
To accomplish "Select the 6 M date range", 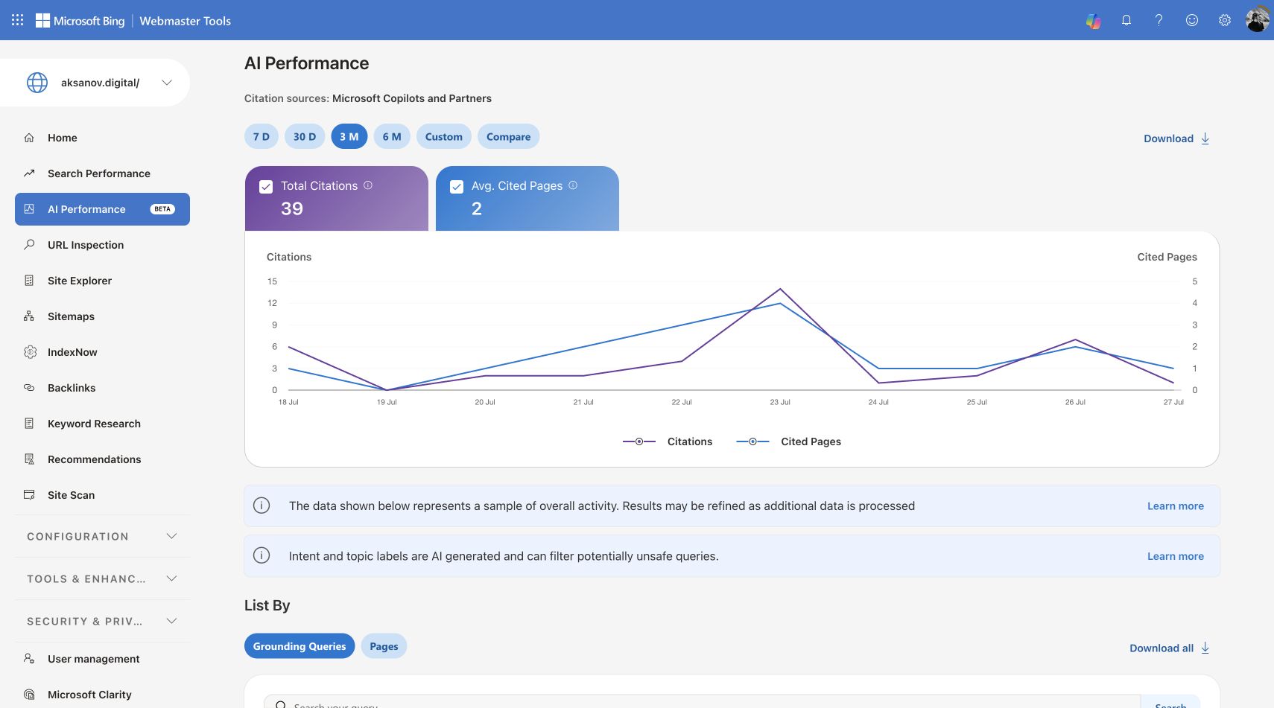I will tap(392, 137).
